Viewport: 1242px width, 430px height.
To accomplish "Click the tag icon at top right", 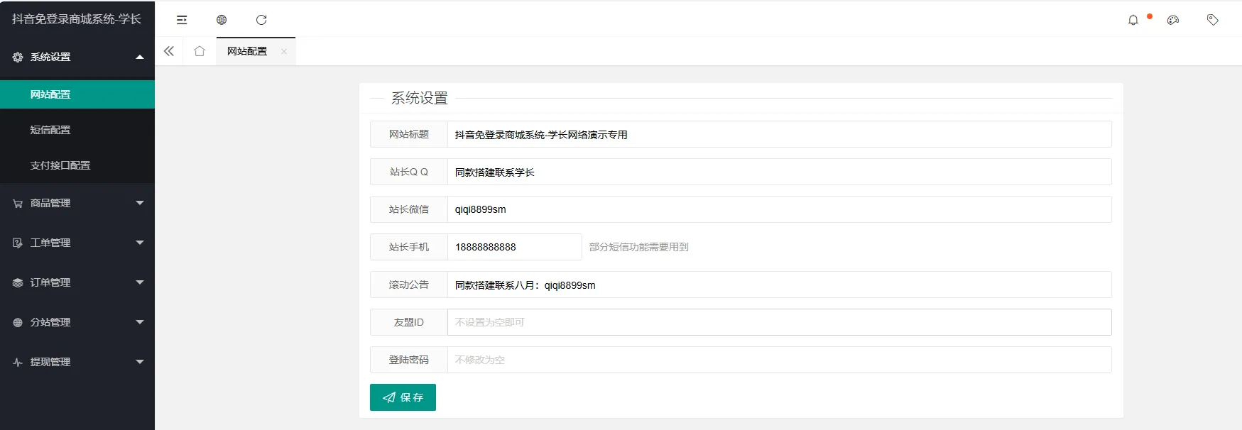I will 1213,20.
